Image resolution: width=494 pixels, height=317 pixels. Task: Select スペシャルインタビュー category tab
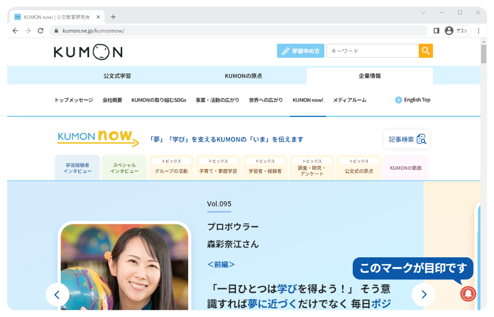[x=124, y=168]
